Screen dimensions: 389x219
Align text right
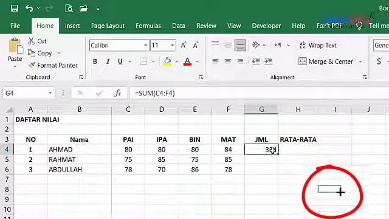(x=240, y=61)
